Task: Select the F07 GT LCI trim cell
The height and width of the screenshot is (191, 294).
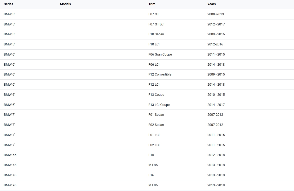Action: coord(156,24)
